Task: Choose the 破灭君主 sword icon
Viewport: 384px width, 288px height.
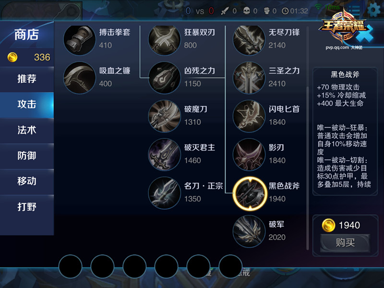Action: [x=164, y=155]
